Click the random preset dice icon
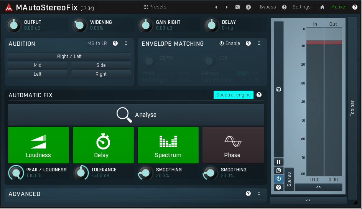This screenshot has height=209, width=362. pos(237,7)
